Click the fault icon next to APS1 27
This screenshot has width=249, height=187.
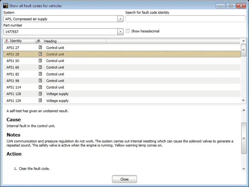(40, 47)
